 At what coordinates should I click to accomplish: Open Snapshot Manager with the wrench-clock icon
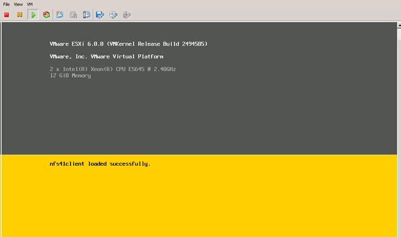(x=86, y=14)
